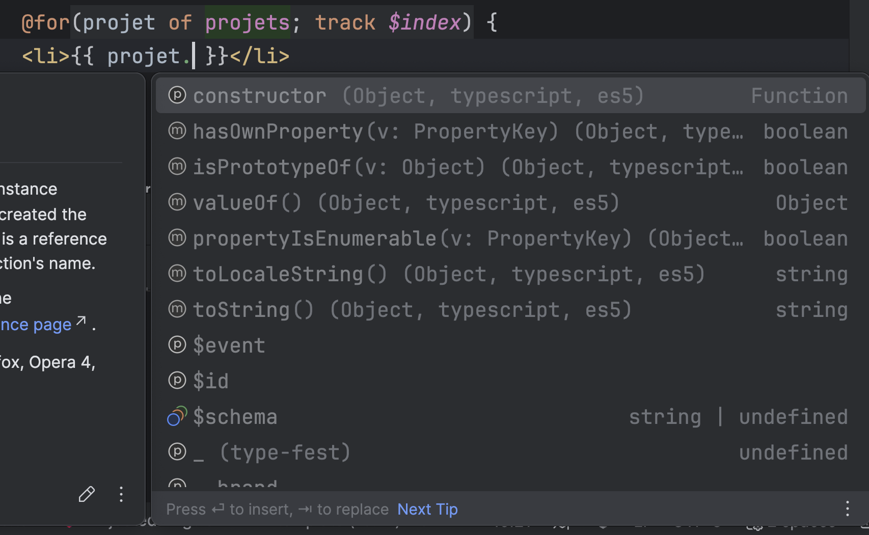The width and height of the screenshot is (869, 535).
Task: Click the $index keyword in the track expression
Action: click(424, 22)
